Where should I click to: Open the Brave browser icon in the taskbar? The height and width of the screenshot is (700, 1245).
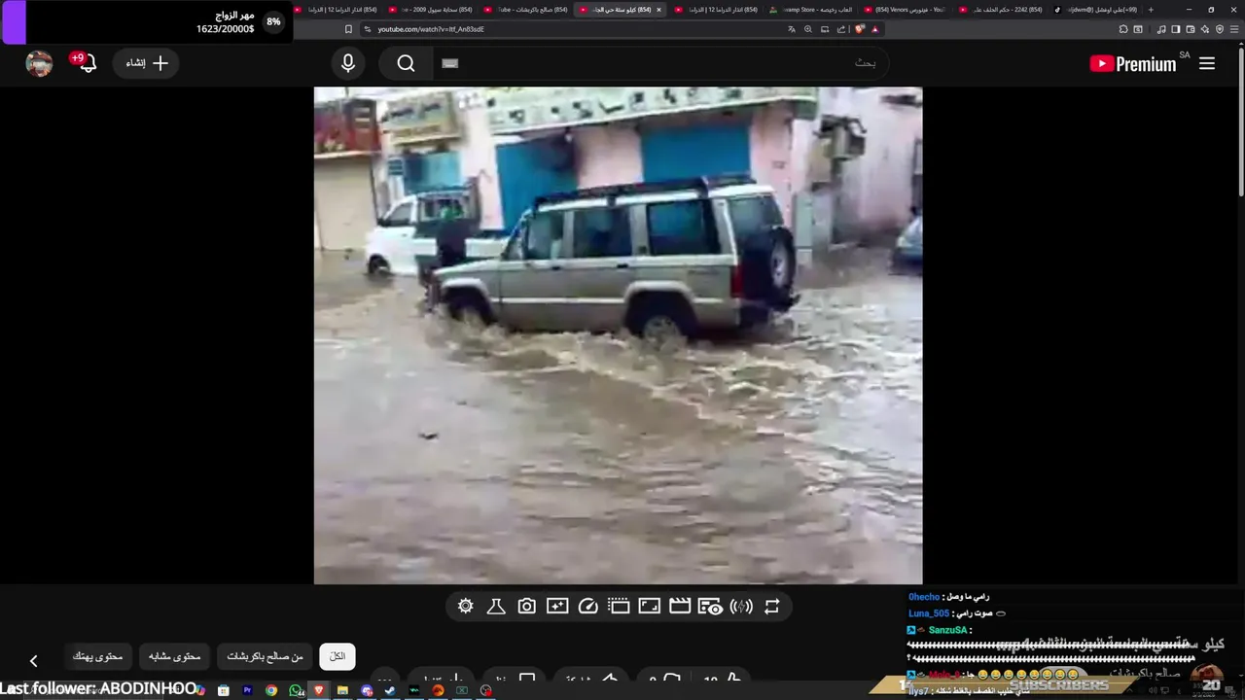(x=319, y=690)
